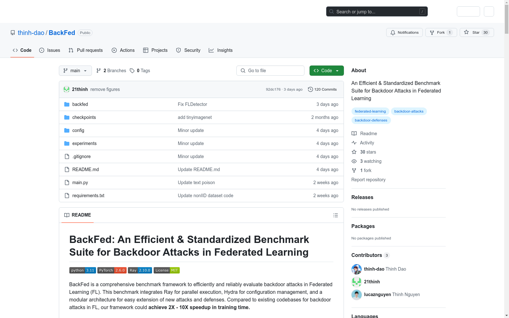This screenshot has width=509, height=318.
Task: Open the backdoor-attacks topic tag
Action: point(409,111)
